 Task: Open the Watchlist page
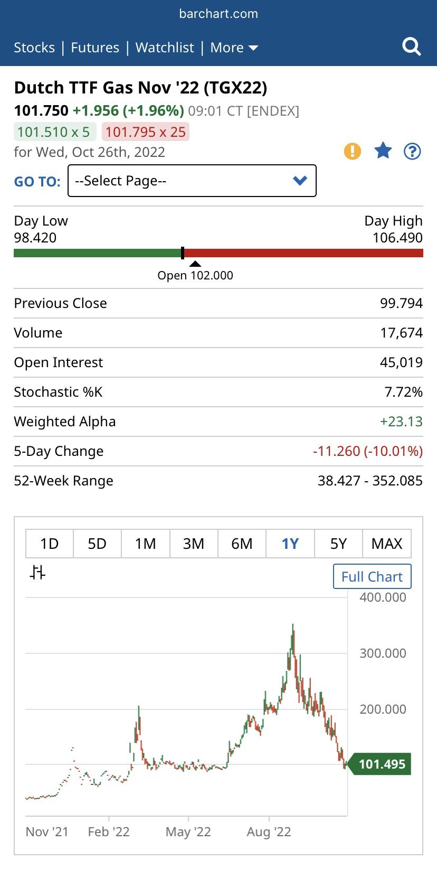165,48
